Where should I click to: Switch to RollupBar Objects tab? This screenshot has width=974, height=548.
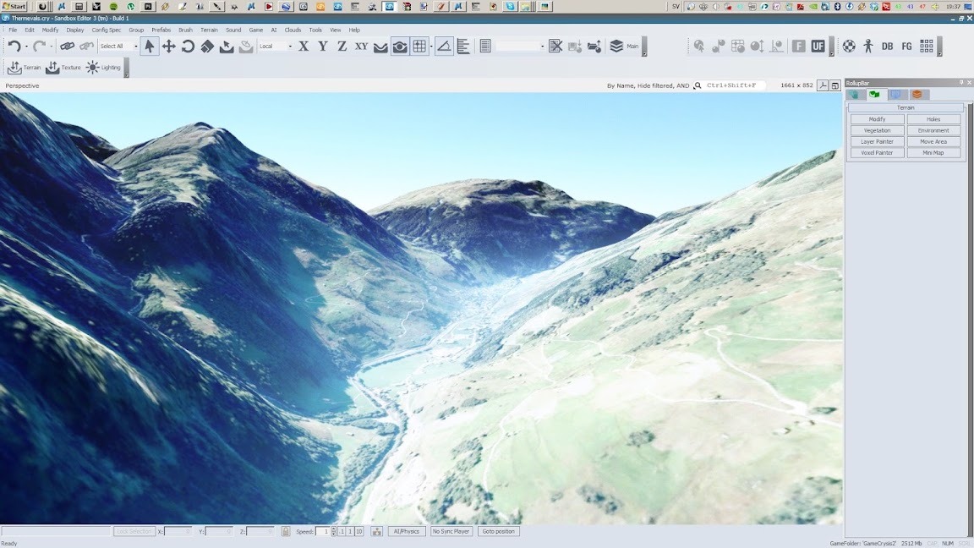855,95
